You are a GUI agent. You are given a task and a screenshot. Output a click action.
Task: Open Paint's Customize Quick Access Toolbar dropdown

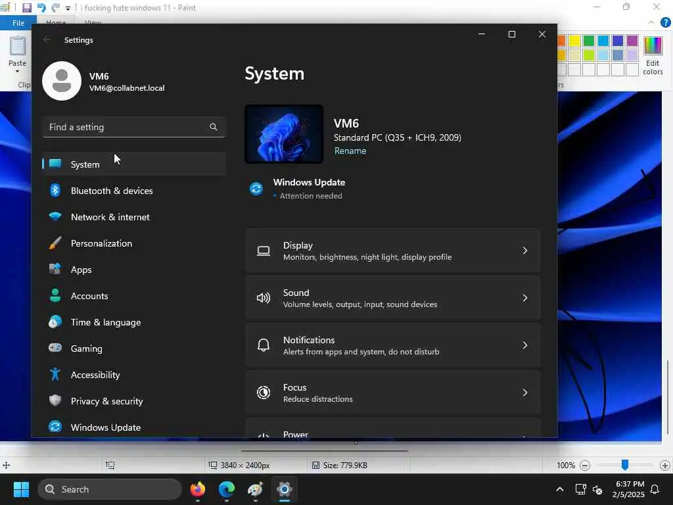(68, 8)
